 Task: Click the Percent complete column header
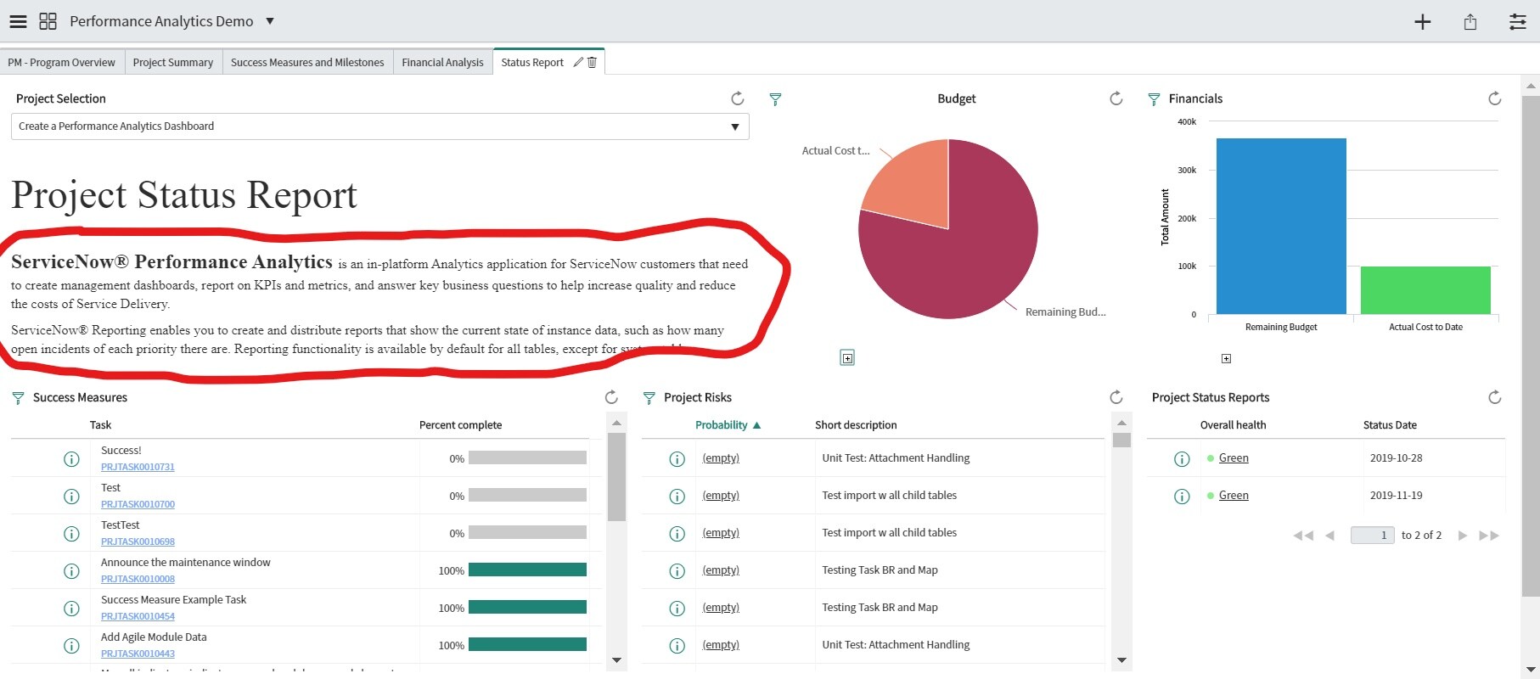tap(460, 425)
